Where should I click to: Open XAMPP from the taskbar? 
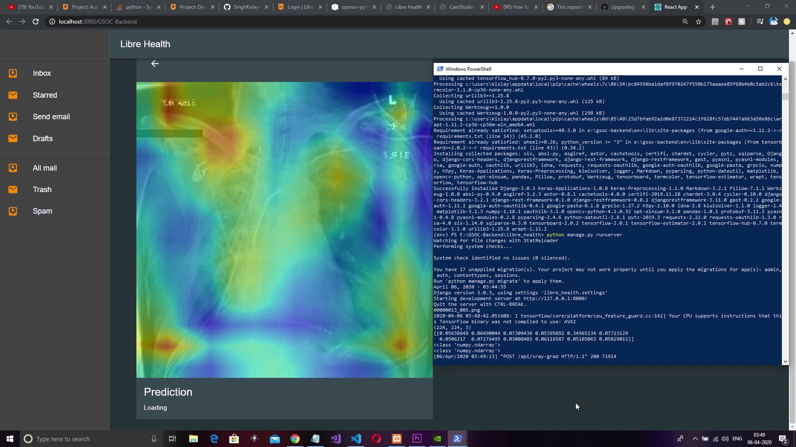pyautogui.click(x=397, y=439)
